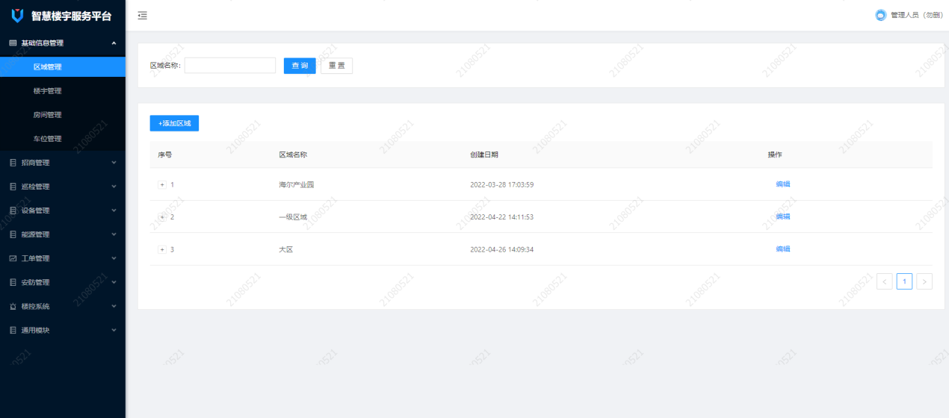Screen dimensions: 949x418
Task: Click the 楼控系统 menu icon
Action: [x=13, y=306]
